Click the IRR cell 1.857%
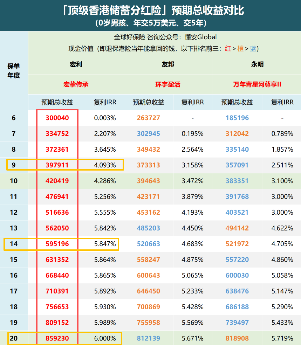Image resolution: width=301 pixels, height=345 pixels. click(x=282, y=150)
